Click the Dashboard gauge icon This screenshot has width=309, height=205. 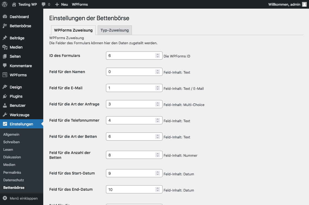(x=5, y=17)
